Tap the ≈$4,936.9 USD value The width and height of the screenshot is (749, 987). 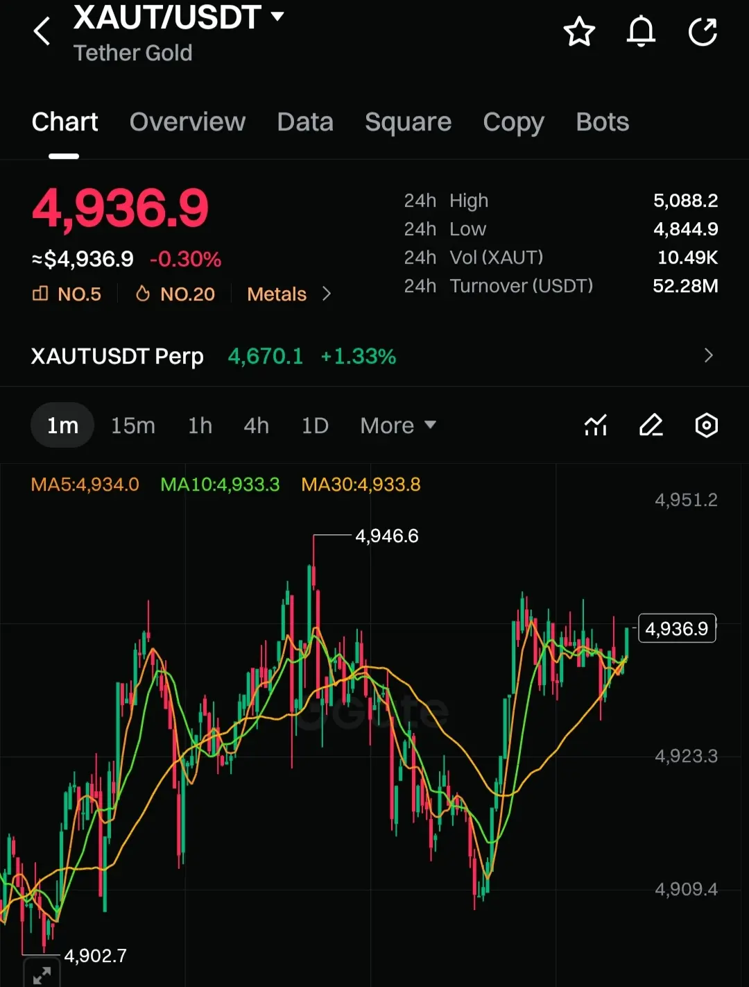tap(83, 260)
